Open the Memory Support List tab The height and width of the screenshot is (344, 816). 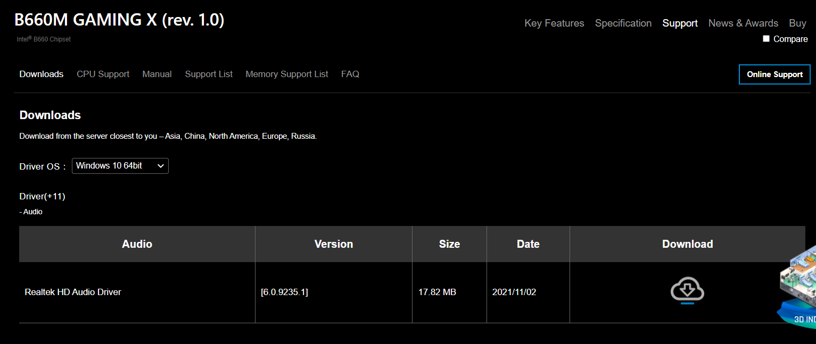[x=287, y=74]
